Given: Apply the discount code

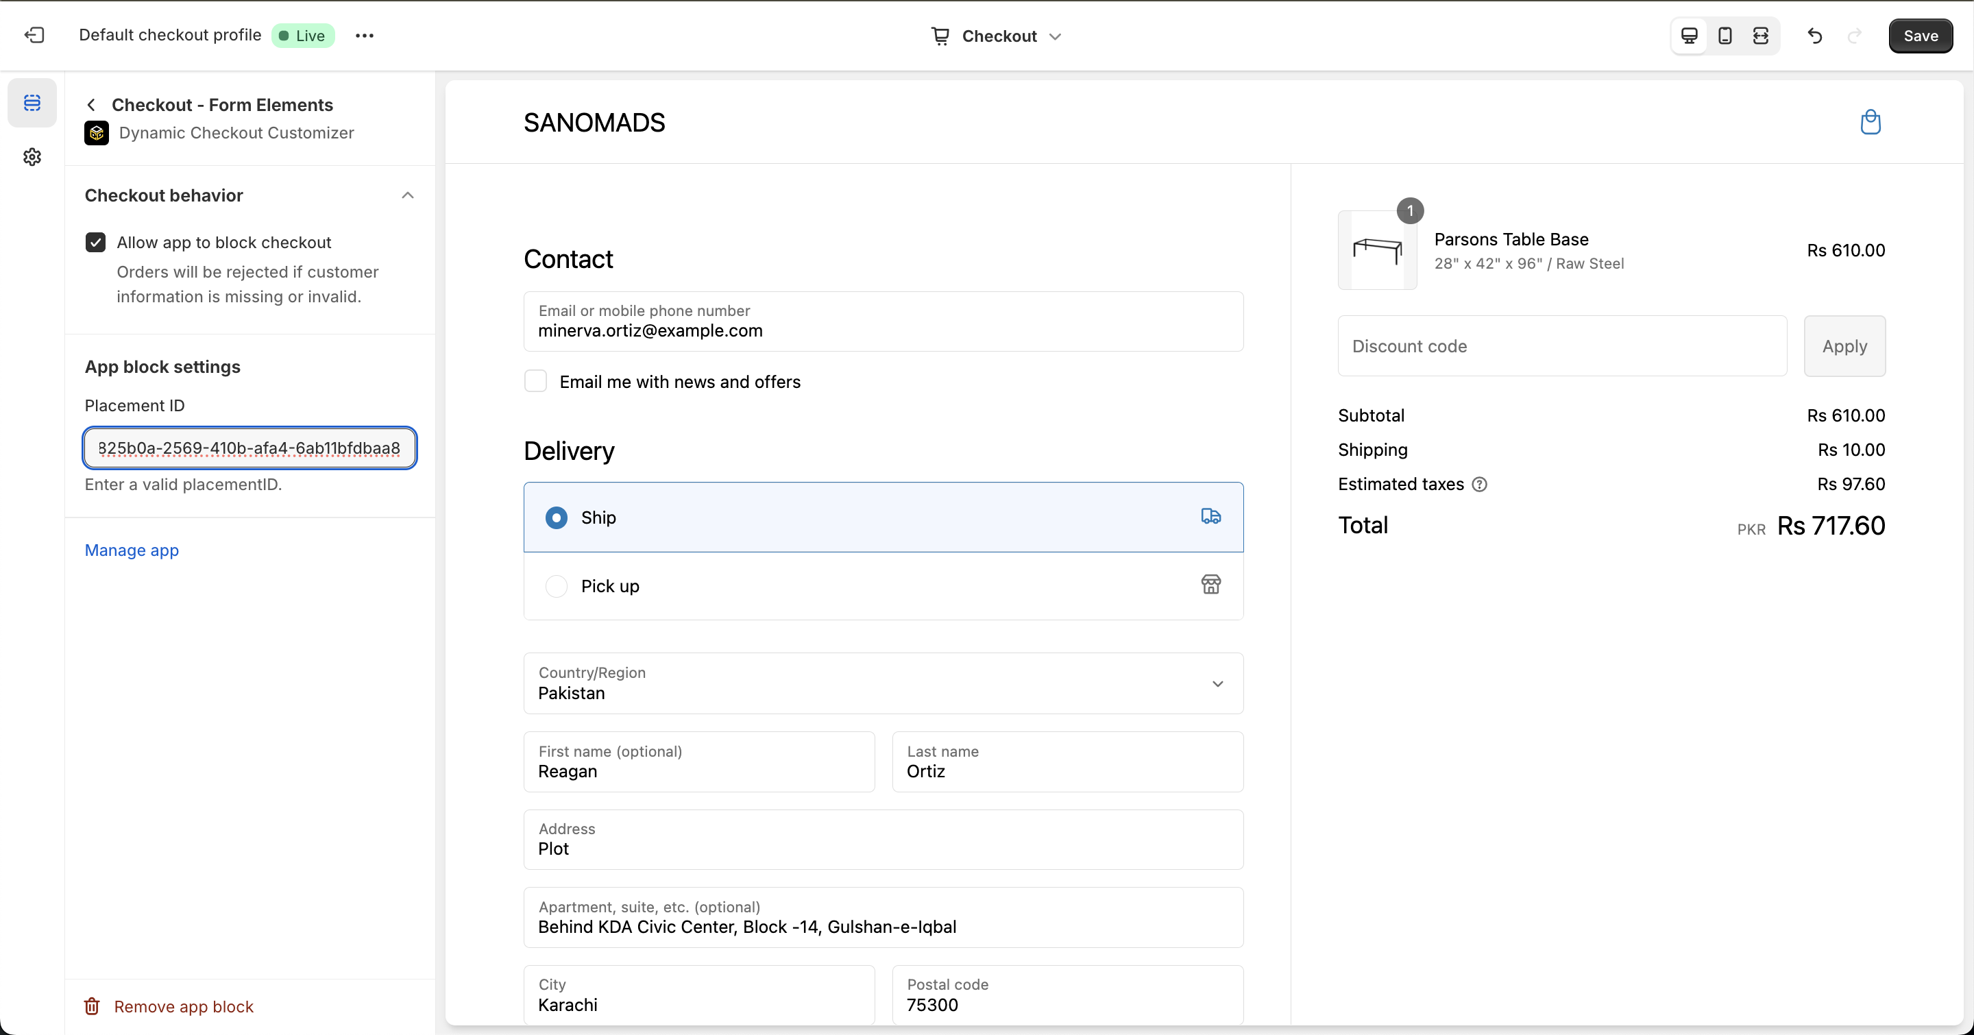Looking at the screenshot, I should [1844, 346].
